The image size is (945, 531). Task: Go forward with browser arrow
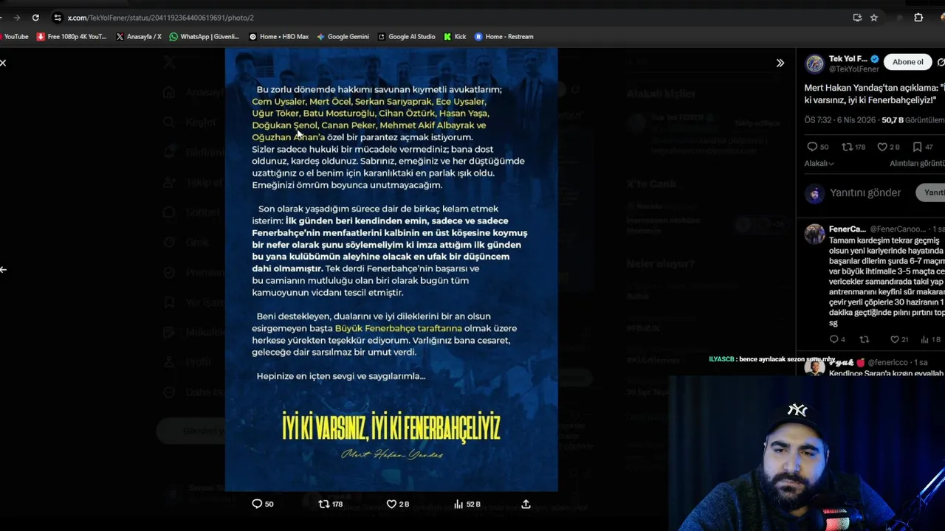tap(16, 17)
